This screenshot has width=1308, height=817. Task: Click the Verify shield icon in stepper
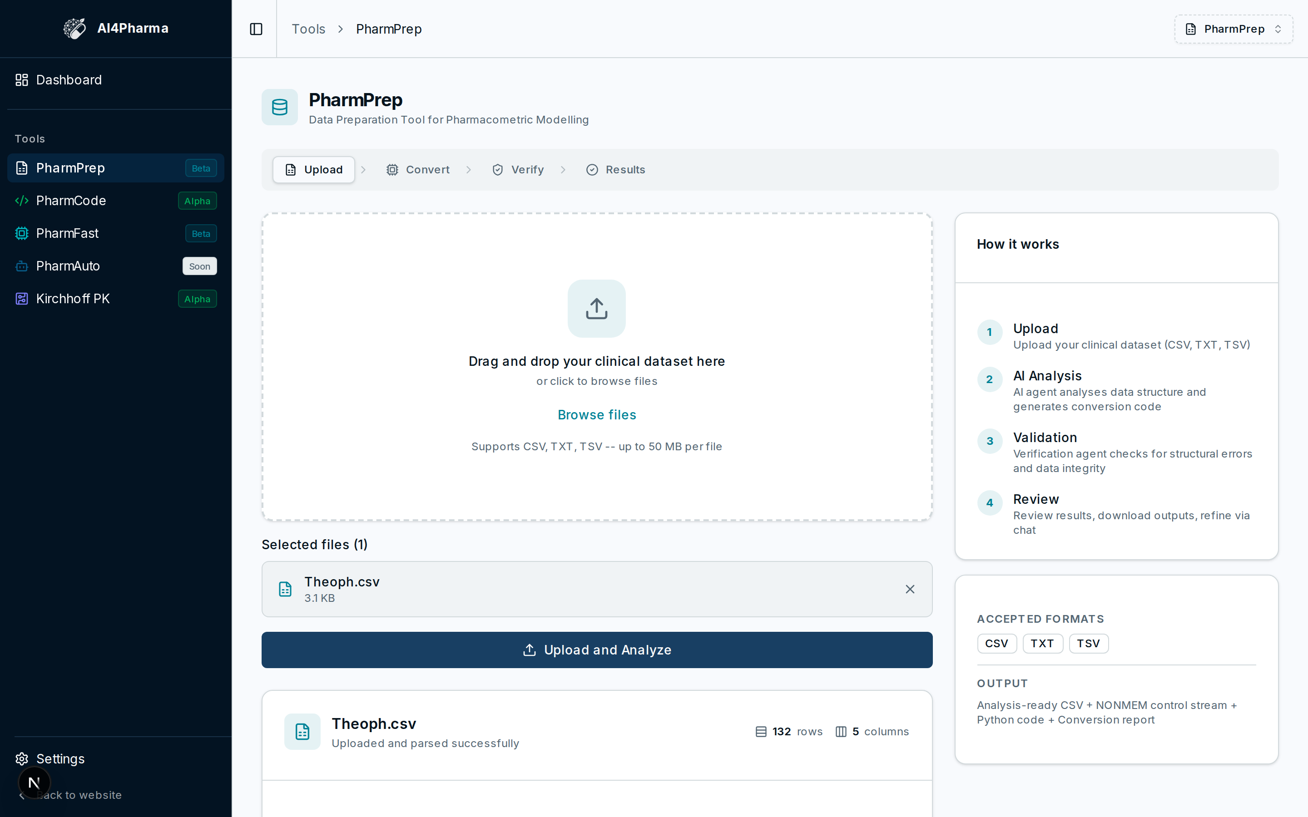[498, 170]
